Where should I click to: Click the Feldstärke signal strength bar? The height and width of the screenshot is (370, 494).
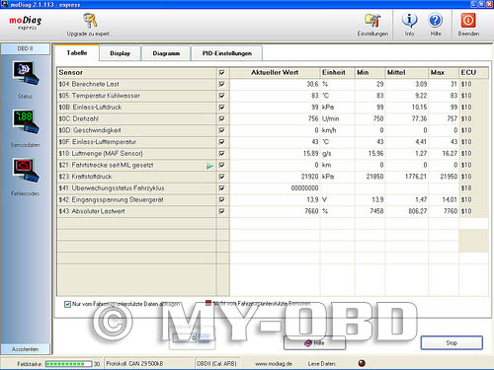point(68,364)
